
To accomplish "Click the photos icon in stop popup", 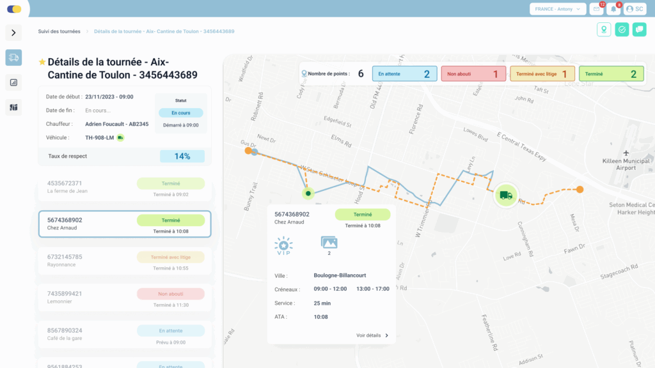I will pyautogui.click(x=329, y=243).
